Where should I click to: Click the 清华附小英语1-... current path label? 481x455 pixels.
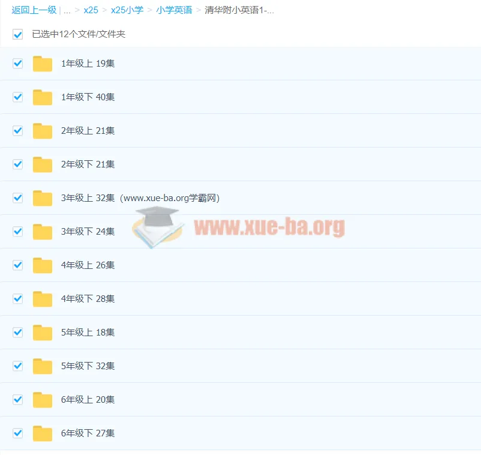pos(239,10)
